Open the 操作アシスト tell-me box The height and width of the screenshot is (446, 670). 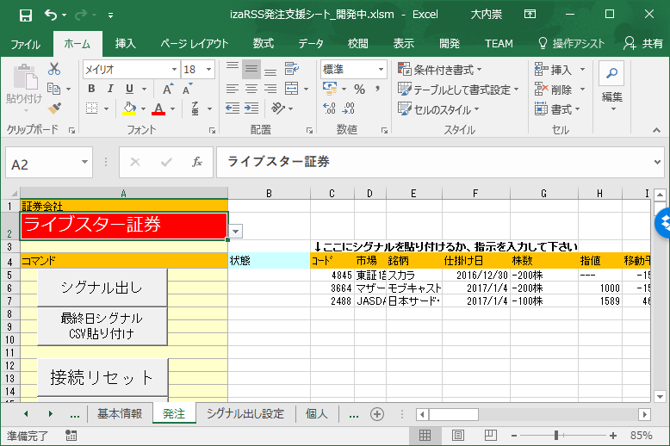pyautogui.click(x=571, y=44)
